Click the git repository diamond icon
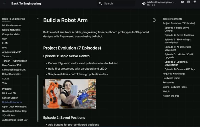 [143, 4]
